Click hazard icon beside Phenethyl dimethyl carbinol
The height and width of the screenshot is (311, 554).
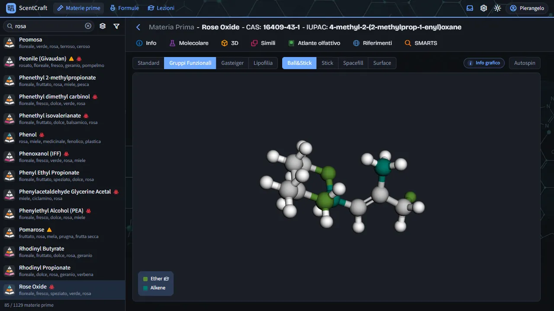click(95, 97)
